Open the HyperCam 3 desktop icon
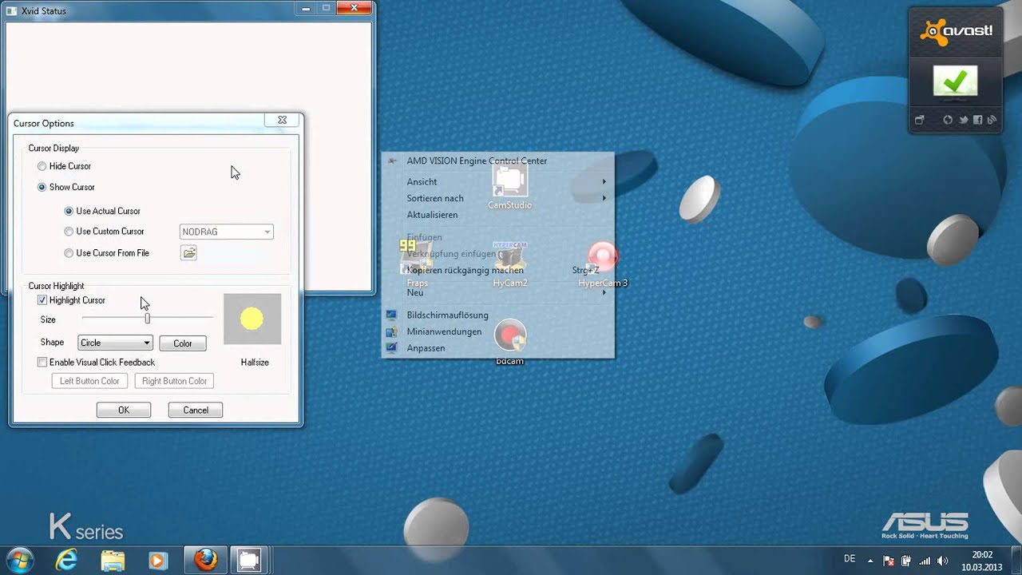The height and width of the screenshot is (575, 1022). (603, 264)
